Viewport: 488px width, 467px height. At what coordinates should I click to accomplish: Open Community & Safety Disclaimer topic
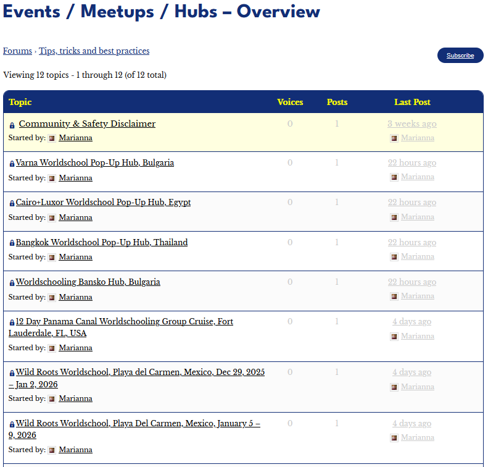87,124
